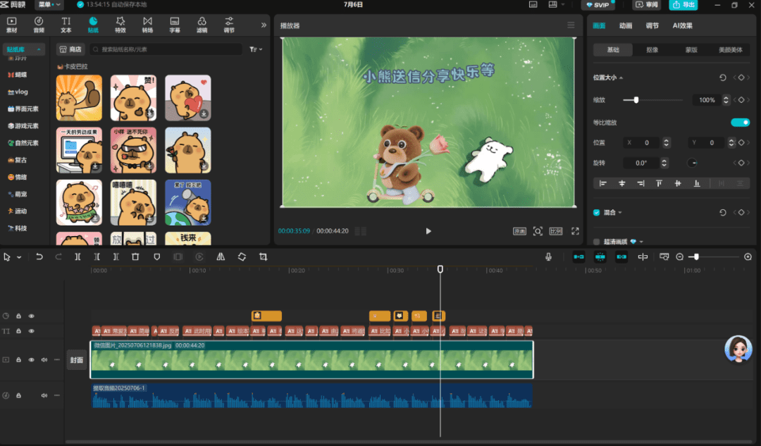Image resolution: width=761 pixels, height=446 pixels.
Task: Select the 蒙版 mask sub-tab
Action: click(x=691, y=49)
